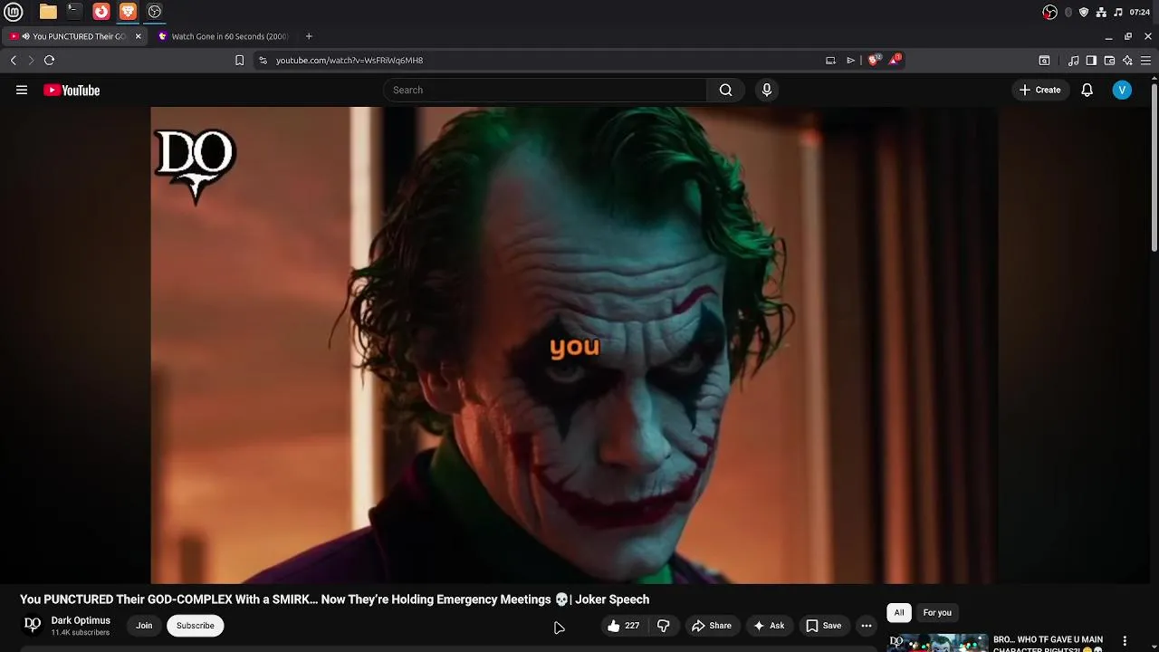Click the video player to pause

(574, 345)
